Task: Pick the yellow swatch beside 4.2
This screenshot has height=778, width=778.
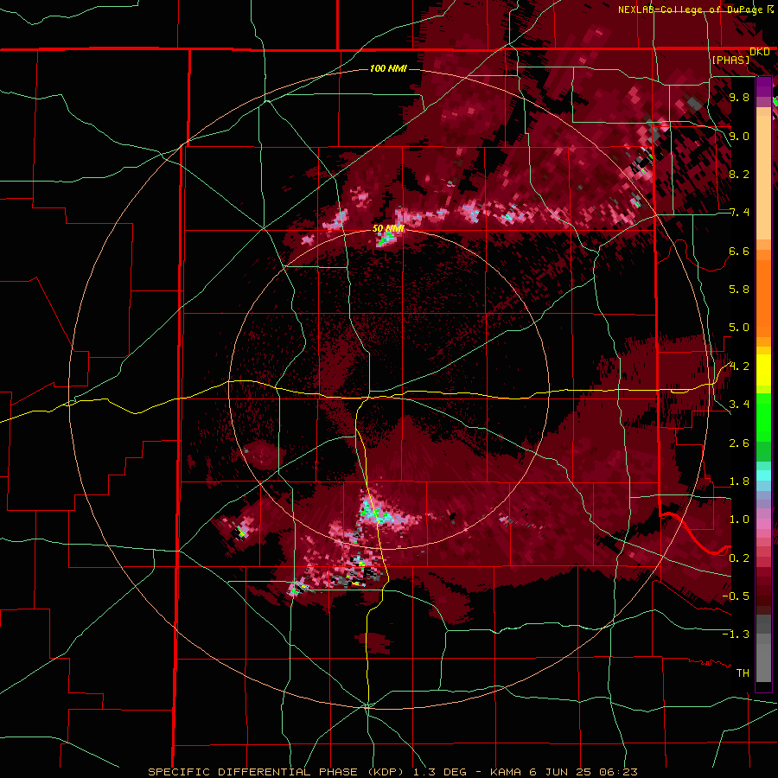Action: point(763,368)
